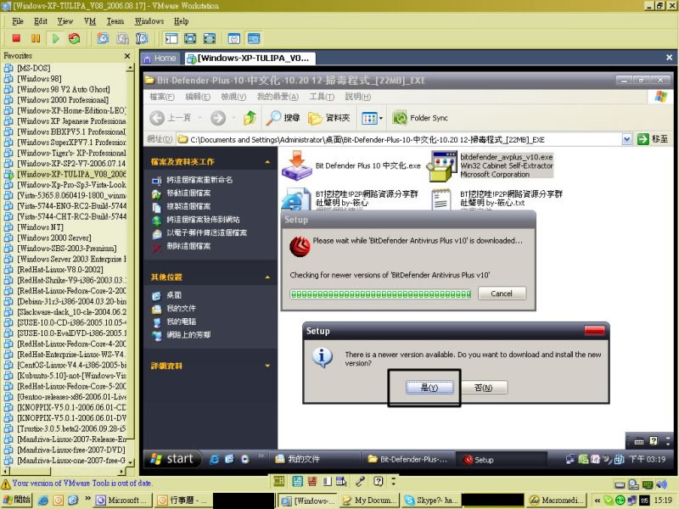Click the Skype taskbar button on host

(430, 500)
